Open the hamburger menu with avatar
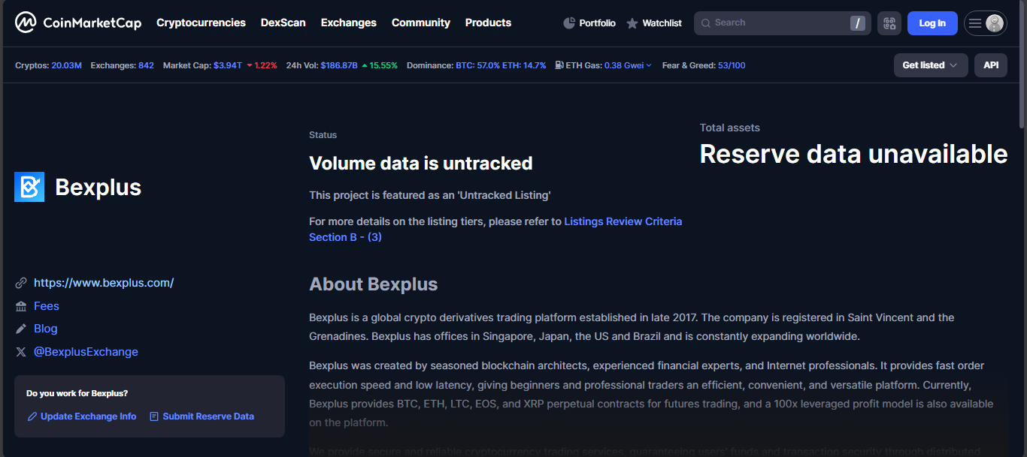The width and height of the screenshot is (1027, 457). pos(976,23)
